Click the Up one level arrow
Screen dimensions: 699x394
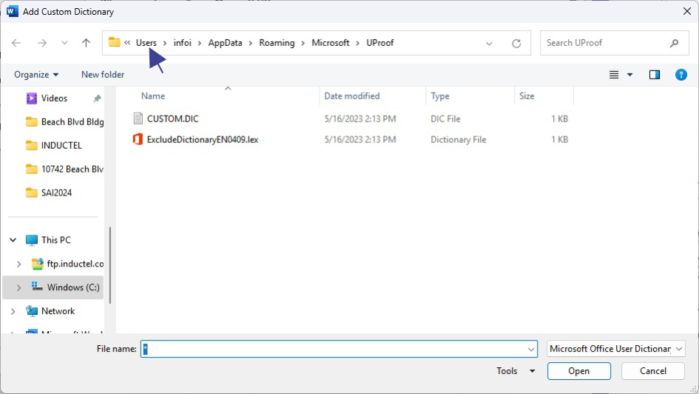click(x=86, y=43)
